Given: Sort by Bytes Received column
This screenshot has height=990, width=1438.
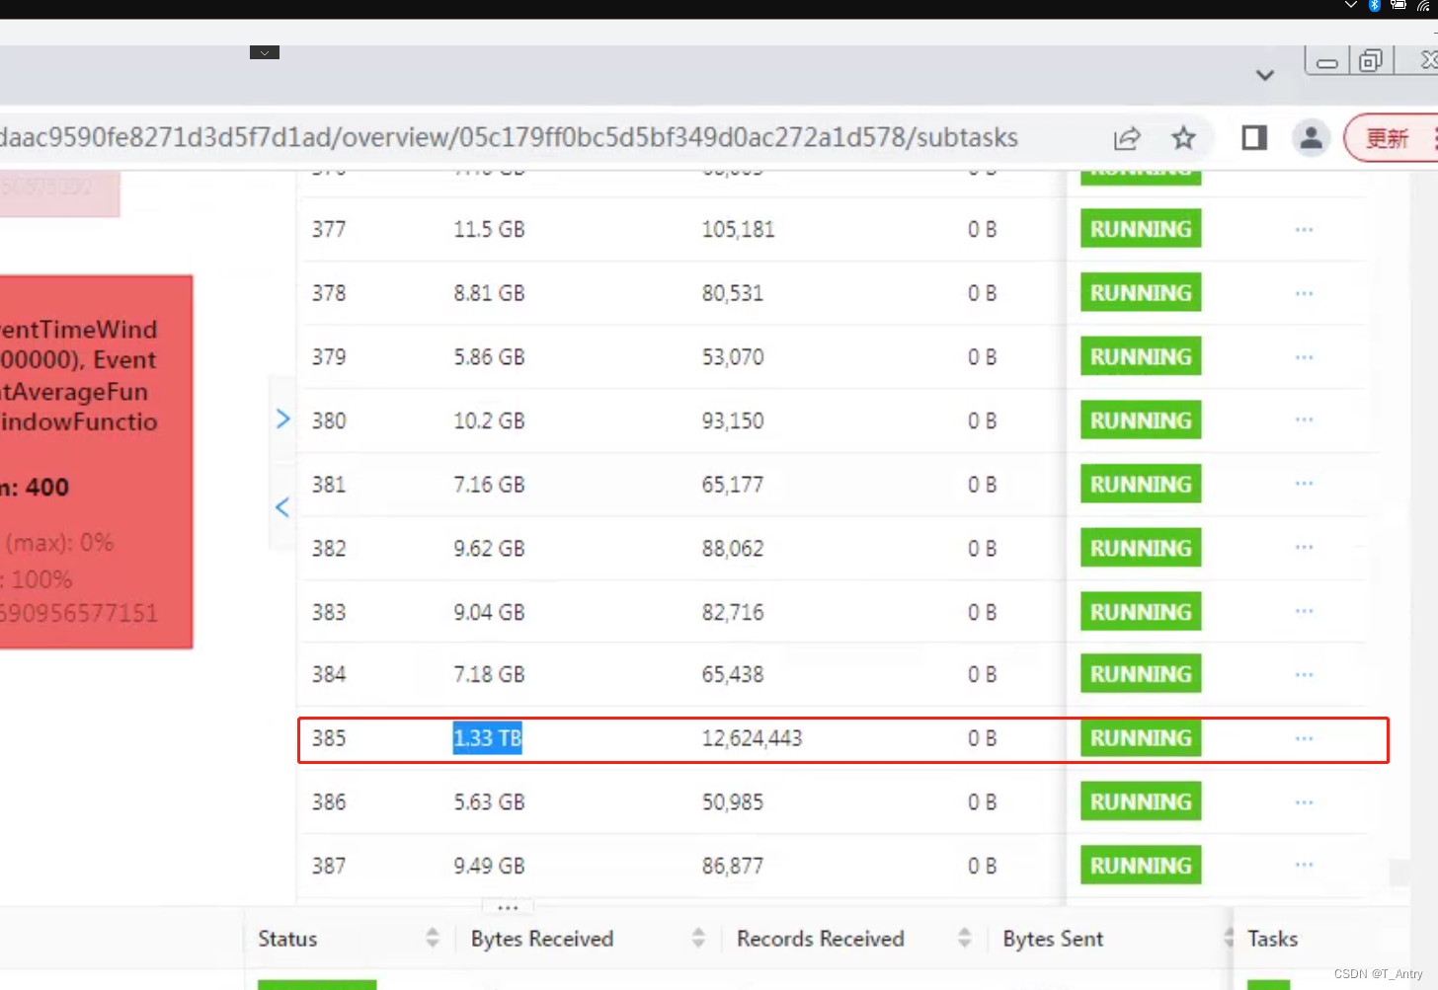Looking at the screenshot, I should pos(698,938).
